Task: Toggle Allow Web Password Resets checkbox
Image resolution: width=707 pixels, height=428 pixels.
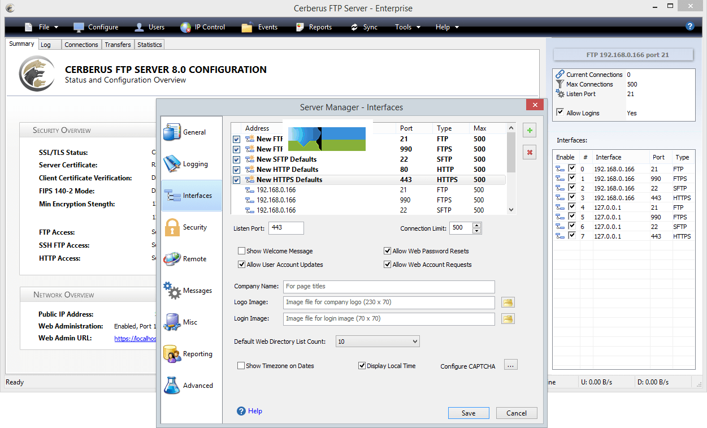Action: pyautogui.click(x=388, y=251)
